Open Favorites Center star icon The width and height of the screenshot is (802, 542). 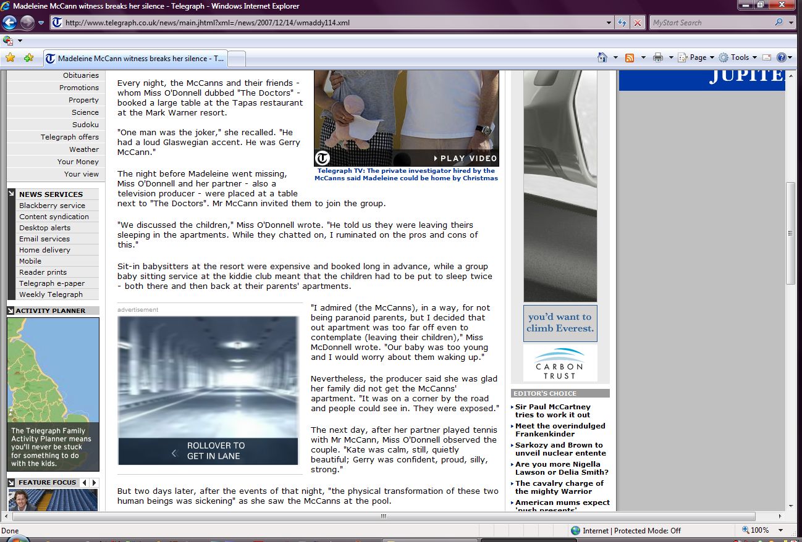coord(10,58)
